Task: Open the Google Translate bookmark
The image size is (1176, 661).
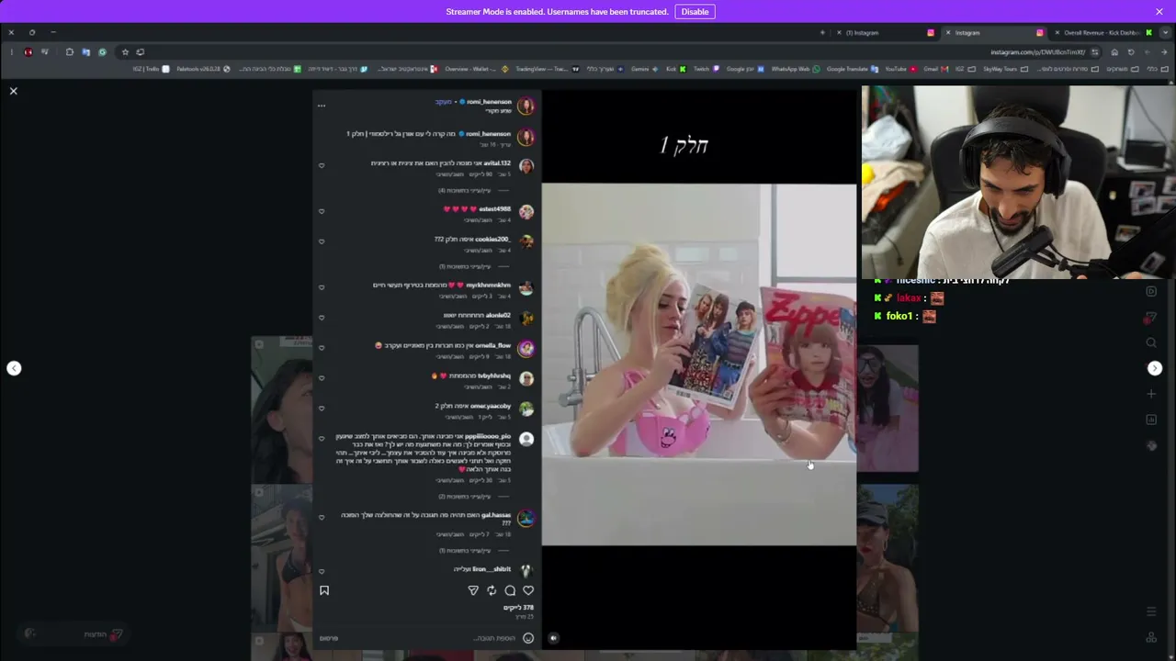Action: [851, 69]
